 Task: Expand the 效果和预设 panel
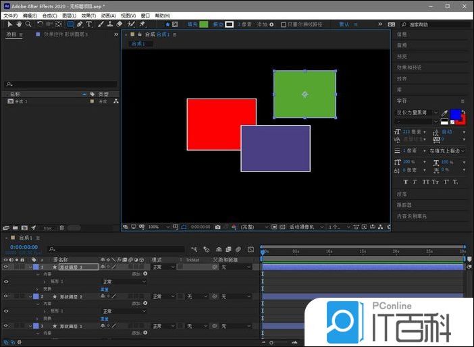coord(409,68)
